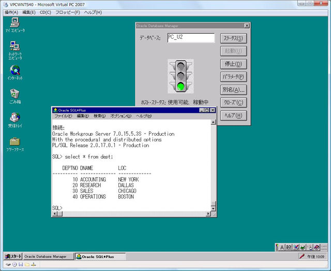This screenshot has width=331, height=271.
Task: Click the 停止(D) shutdown button
Action: point(233,64)
